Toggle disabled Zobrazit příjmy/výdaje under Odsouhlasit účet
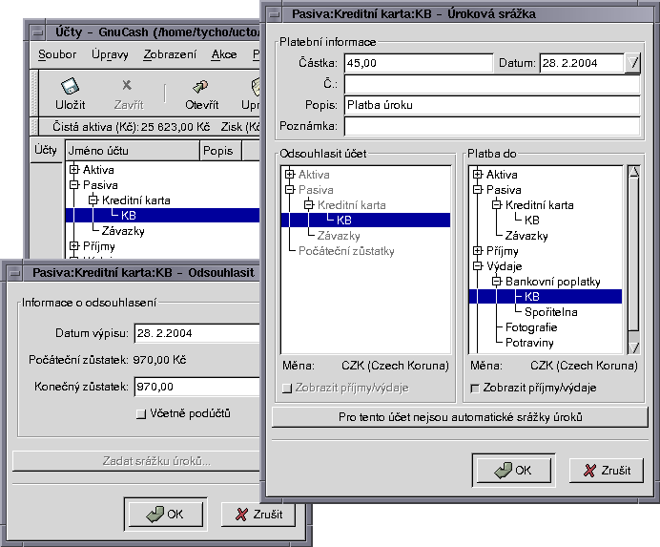 pyautogui.click(x=287, y=389)
